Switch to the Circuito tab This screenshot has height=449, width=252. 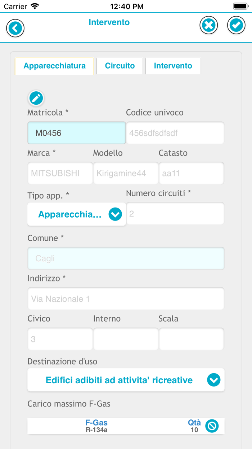(120, 66)
